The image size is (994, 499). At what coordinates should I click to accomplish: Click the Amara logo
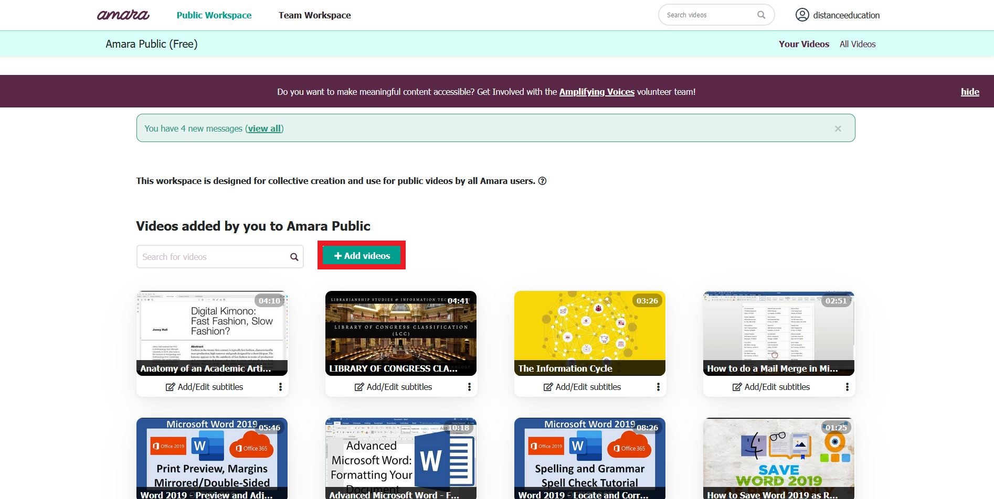tap(123, 15)
